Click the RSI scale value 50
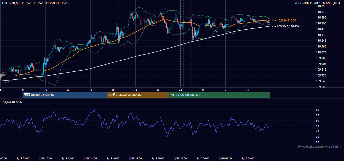 tap(317, 126)
